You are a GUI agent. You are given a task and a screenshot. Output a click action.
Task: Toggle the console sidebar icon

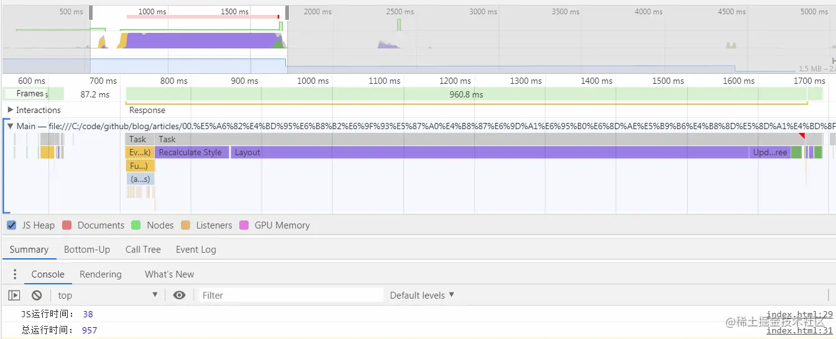(x=14, y=296)
